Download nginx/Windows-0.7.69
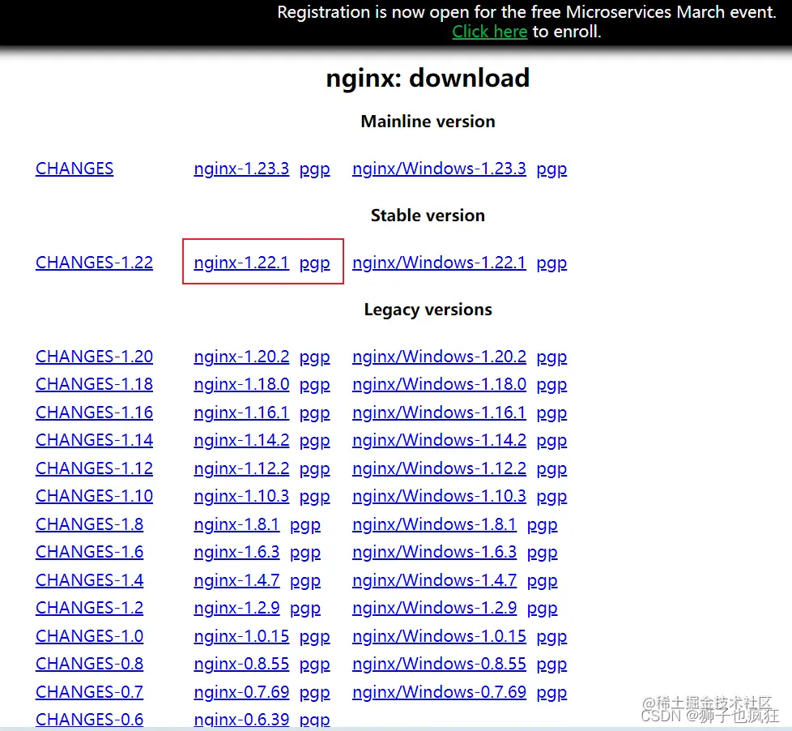The image size is (792, 731). tap(440, 691)
